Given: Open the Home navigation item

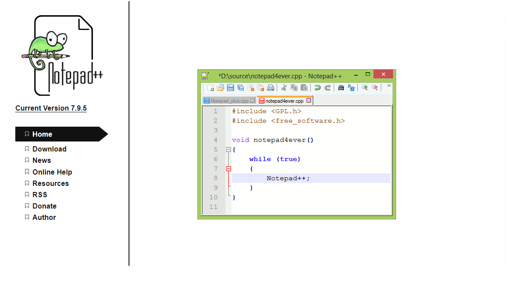Looking at the screenshot, I should pyautogui.click(x=61, y=134).
